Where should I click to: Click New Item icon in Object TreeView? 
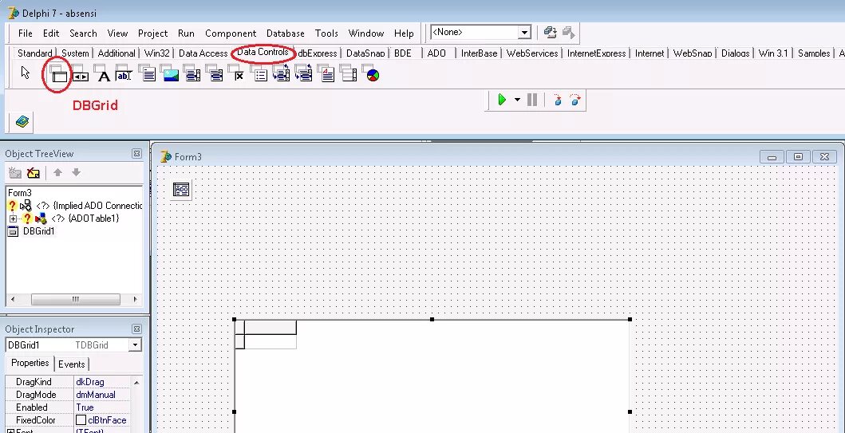coord(15,173)
